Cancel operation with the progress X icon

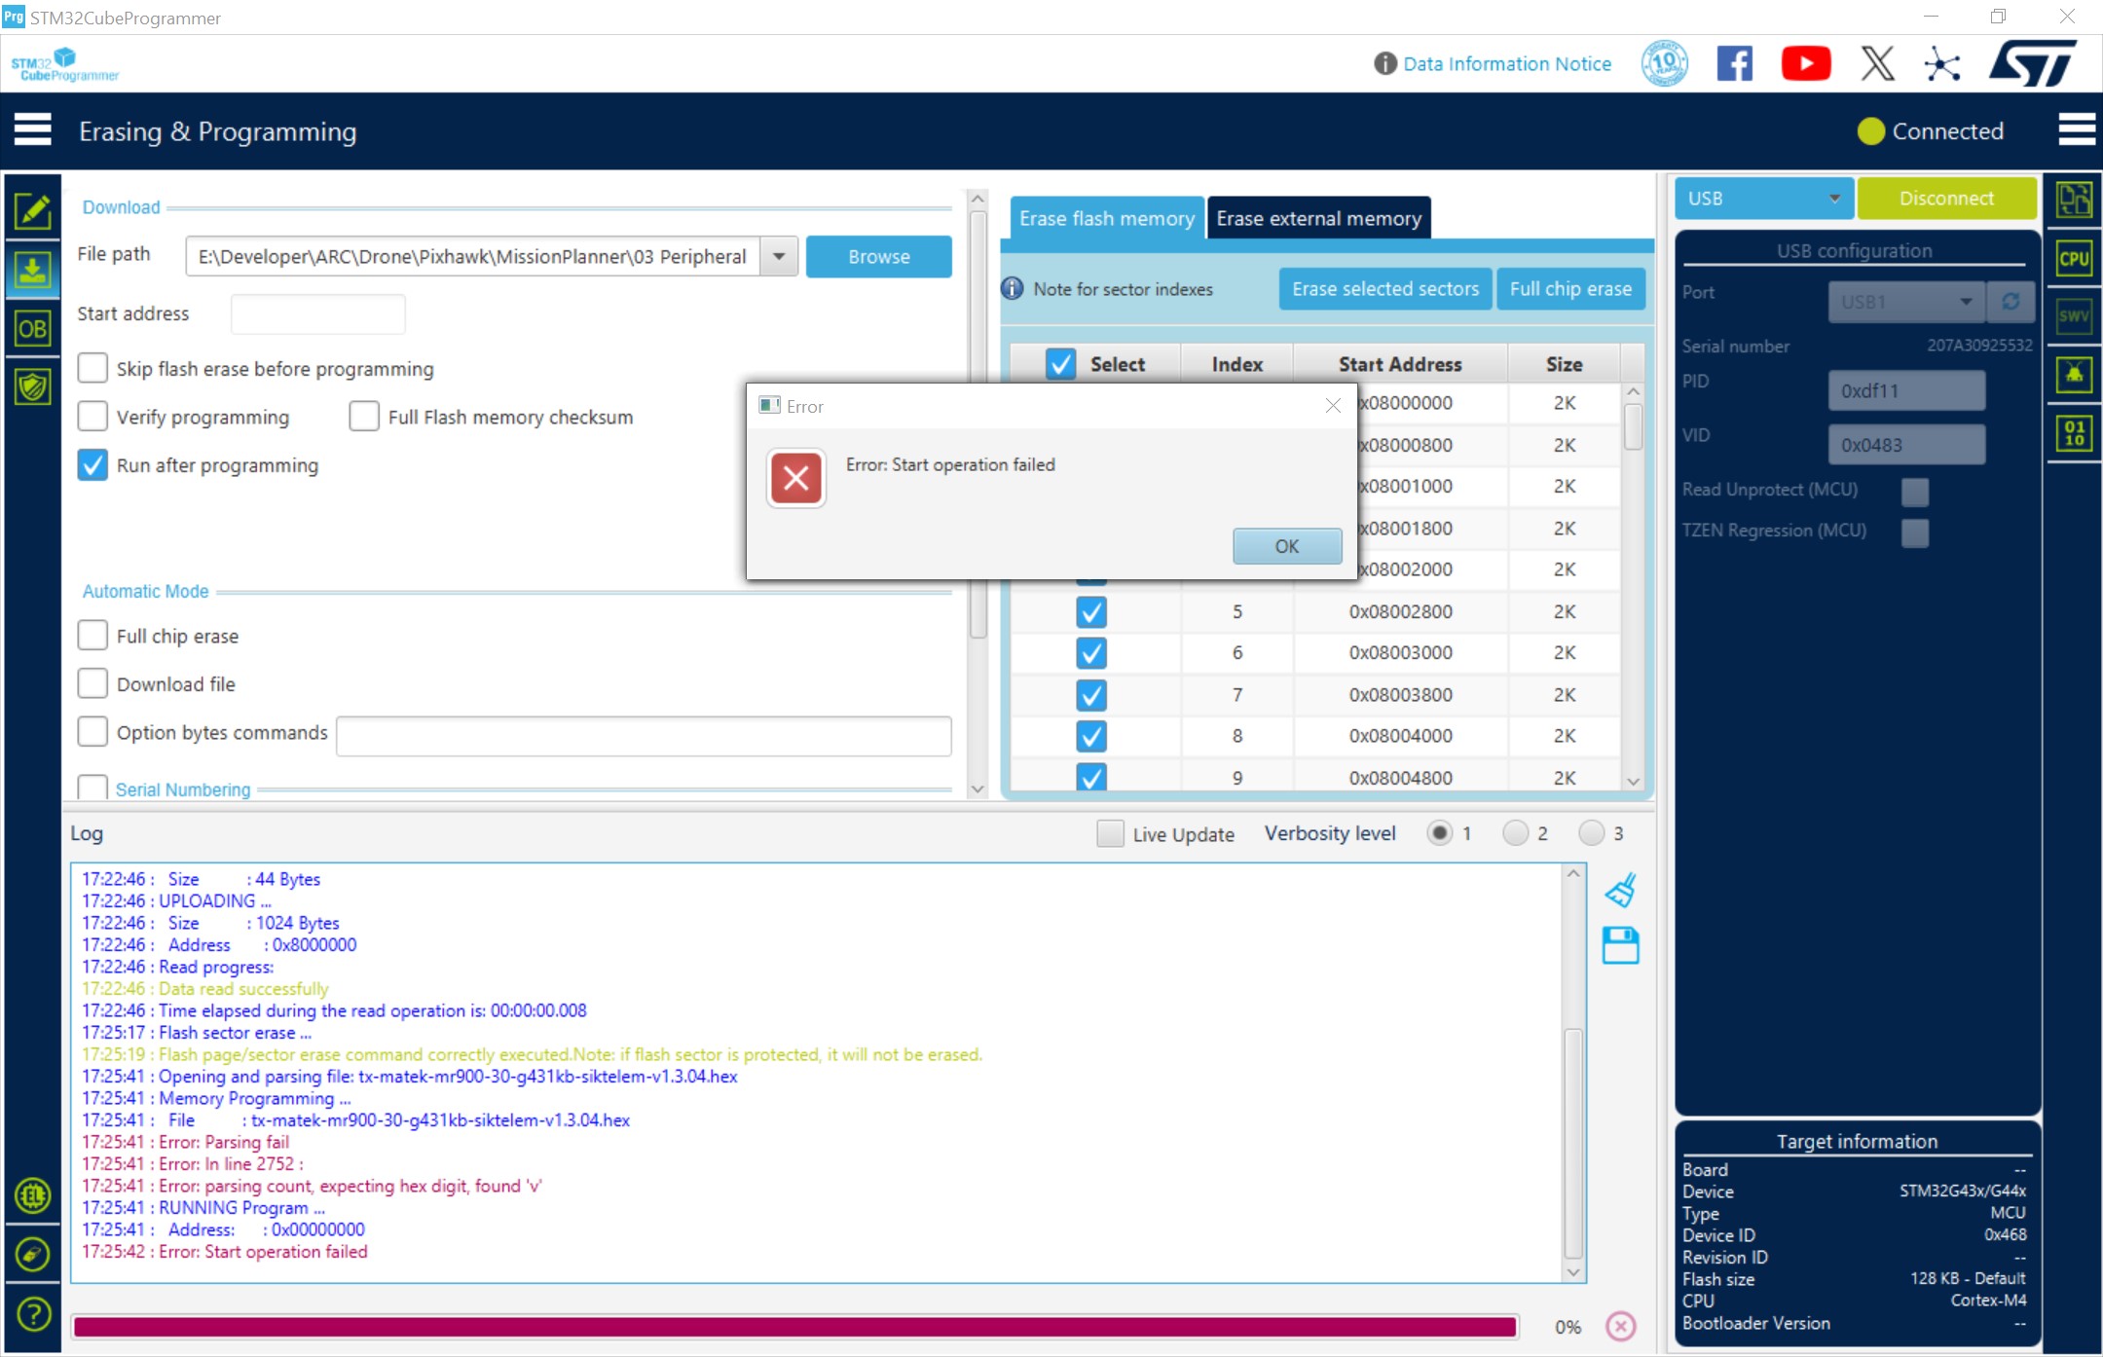(x=1621, y=1326)
